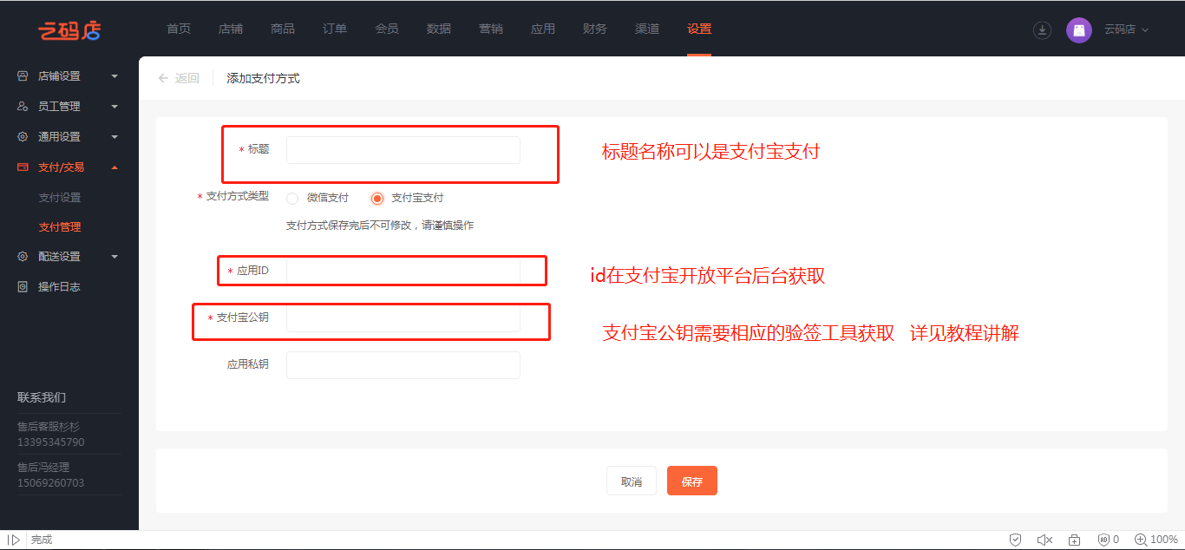Open the 设置 top menu
Viewport: 1185px width, 550px height.
[699, 29]
